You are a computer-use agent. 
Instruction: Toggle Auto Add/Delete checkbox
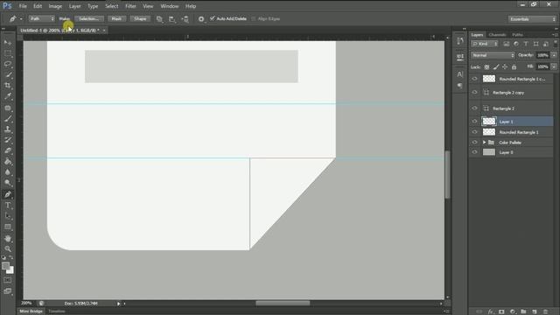pos(213,18)
